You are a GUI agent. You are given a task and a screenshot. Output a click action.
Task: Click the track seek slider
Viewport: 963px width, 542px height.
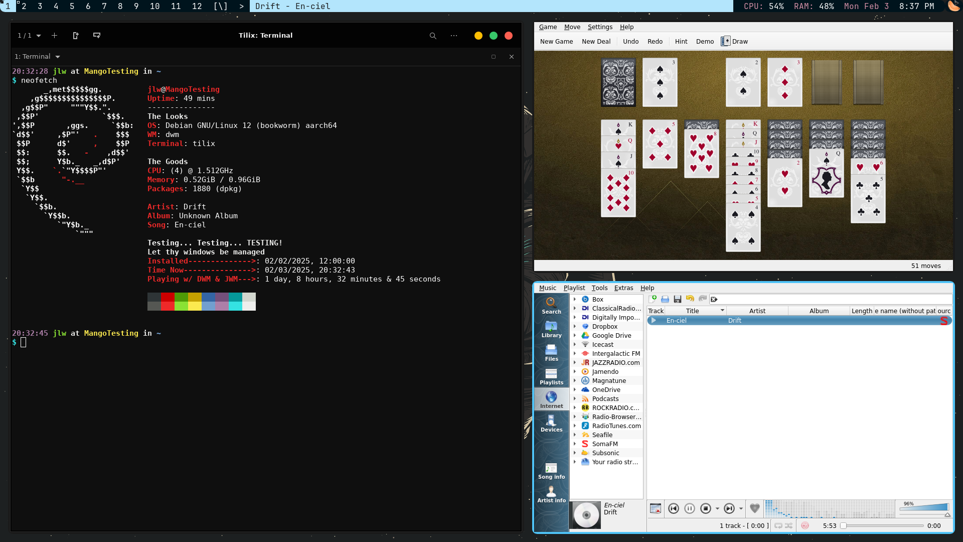tap(882, 526)
